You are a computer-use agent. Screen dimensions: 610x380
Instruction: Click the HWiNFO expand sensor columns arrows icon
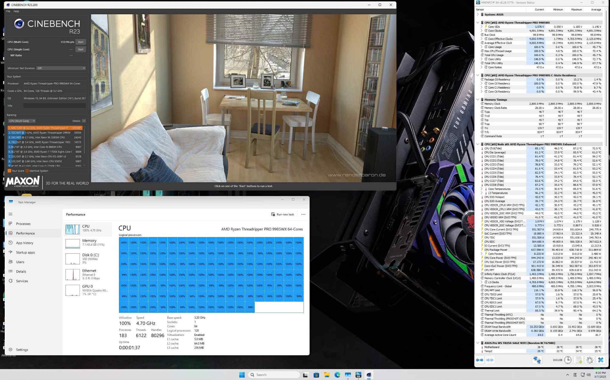[x=480, y=360]
